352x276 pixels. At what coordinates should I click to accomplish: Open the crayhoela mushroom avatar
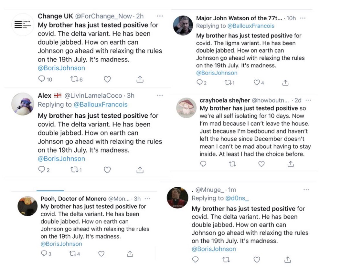[x=187, y=107]
